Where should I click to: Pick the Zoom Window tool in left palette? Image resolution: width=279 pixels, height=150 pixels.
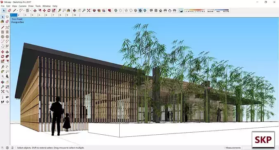(7, 87)
